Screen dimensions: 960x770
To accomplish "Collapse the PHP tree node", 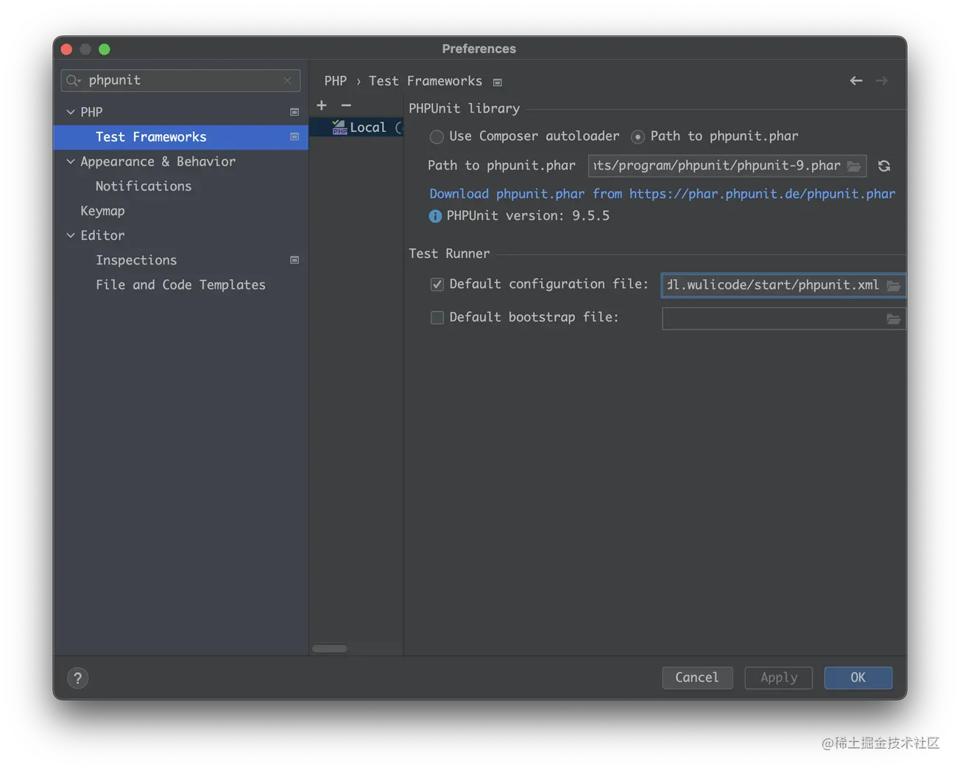I will [x=71, y=112].
